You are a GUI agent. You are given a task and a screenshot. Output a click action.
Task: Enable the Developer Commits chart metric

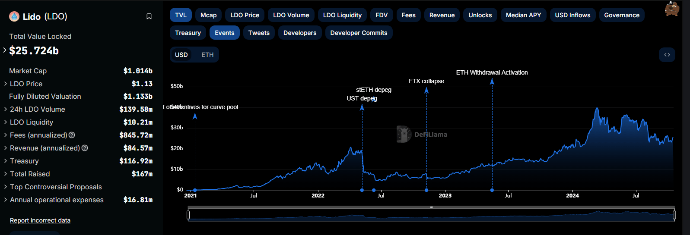(359, 33)
